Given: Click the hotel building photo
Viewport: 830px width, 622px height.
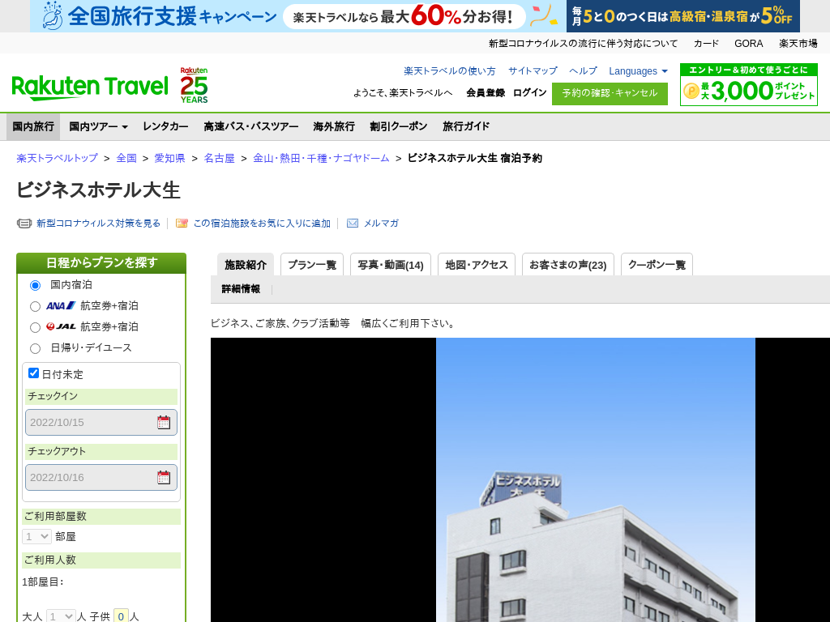Looking at the screenshot, I should tap(596, 479).
